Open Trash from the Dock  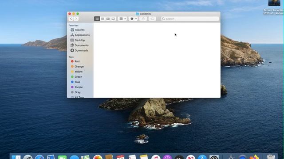click(x=271, y=157)
